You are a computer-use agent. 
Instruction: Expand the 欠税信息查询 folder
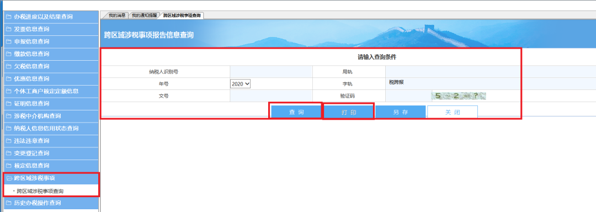51,66
